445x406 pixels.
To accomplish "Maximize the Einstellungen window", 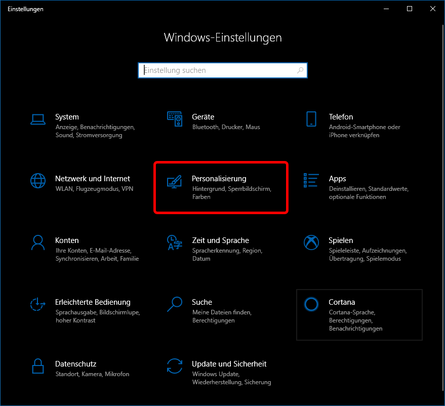I will 410,9.
